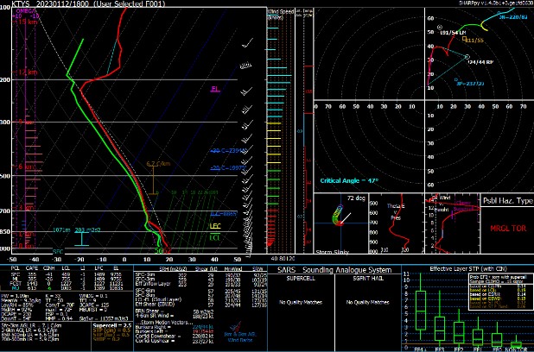Click the Storm Slinky caption
Viewport: 534px width, 352px height.
332,252
